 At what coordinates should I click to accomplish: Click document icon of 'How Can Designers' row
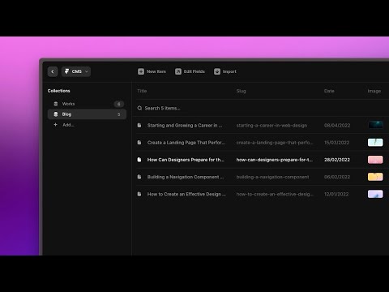pyautogui.click(x=139, y=160)
